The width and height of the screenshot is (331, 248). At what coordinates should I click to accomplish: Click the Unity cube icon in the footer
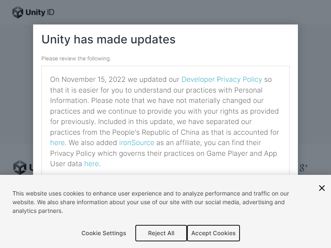coord(19,167)
